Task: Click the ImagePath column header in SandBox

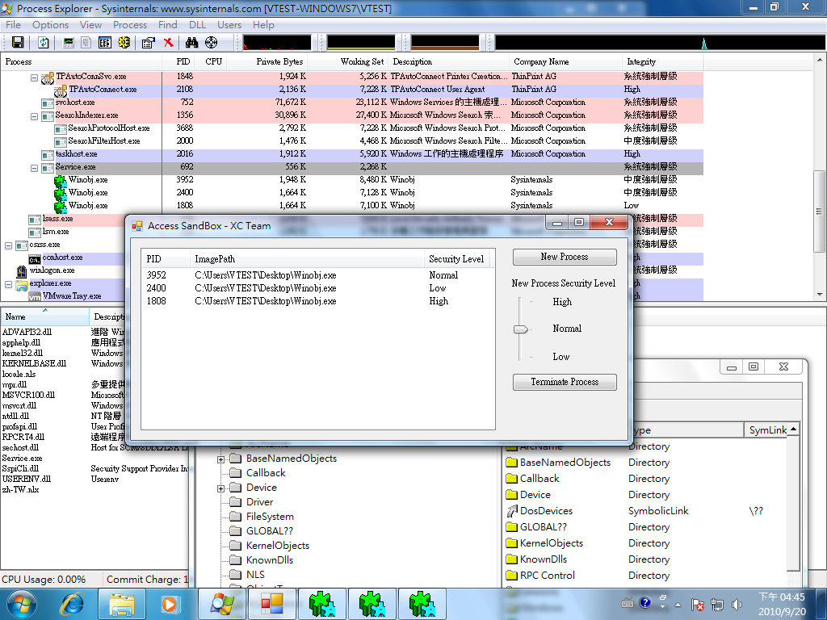Action: pyautogui.click(x=307, y=259)
